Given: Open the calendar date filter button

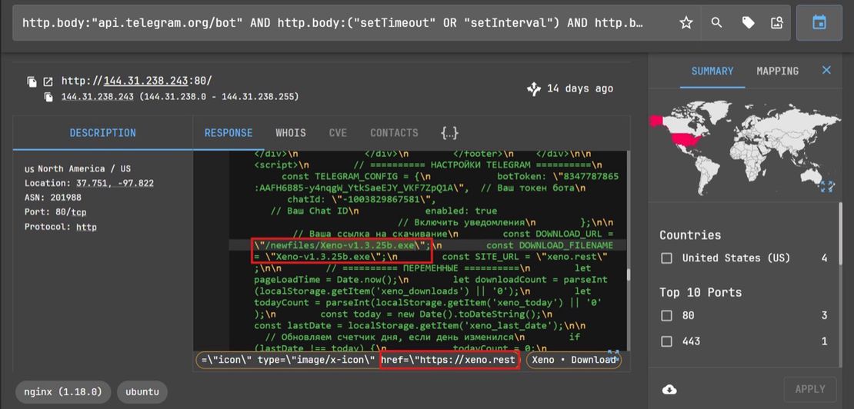Looking at the screenshot, I should [x=819, y=22].
